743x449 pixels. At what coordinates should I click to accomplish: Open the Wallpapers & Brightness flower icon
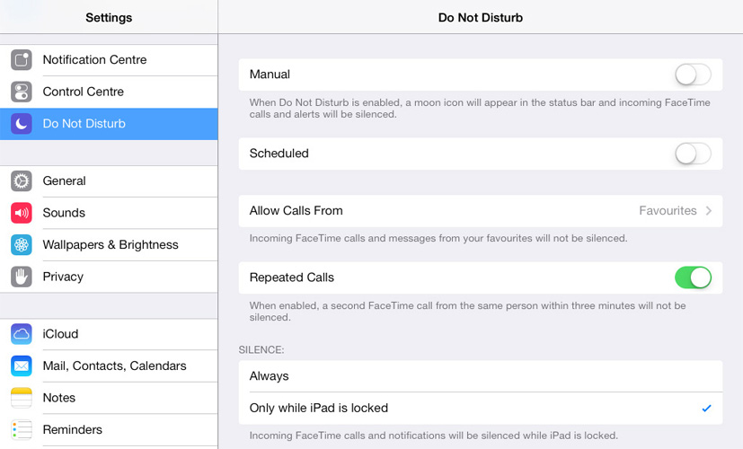point(22,245)
